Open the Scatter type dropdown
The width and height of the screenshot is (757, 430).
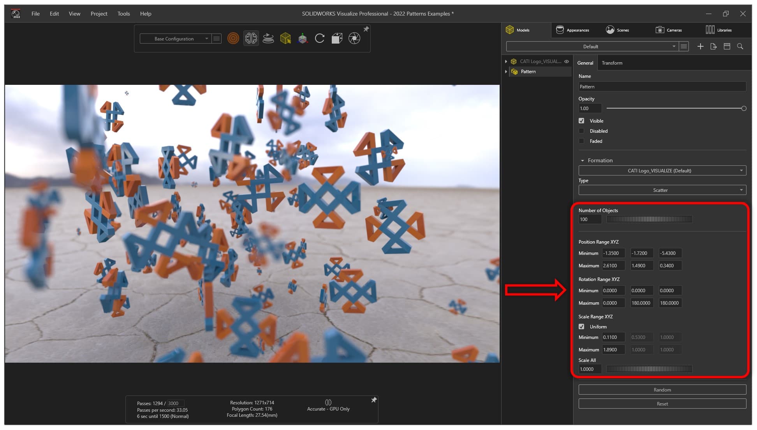click(x=662, y=190)
